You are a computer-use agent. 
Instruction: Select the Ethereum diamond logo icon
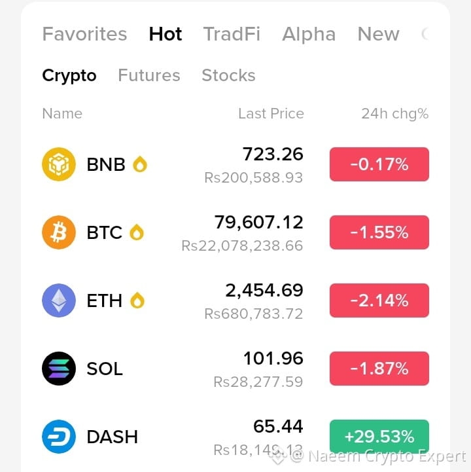(x=59, y=300)
